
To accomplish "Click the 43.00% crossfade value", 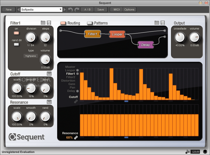I will 180,45.
